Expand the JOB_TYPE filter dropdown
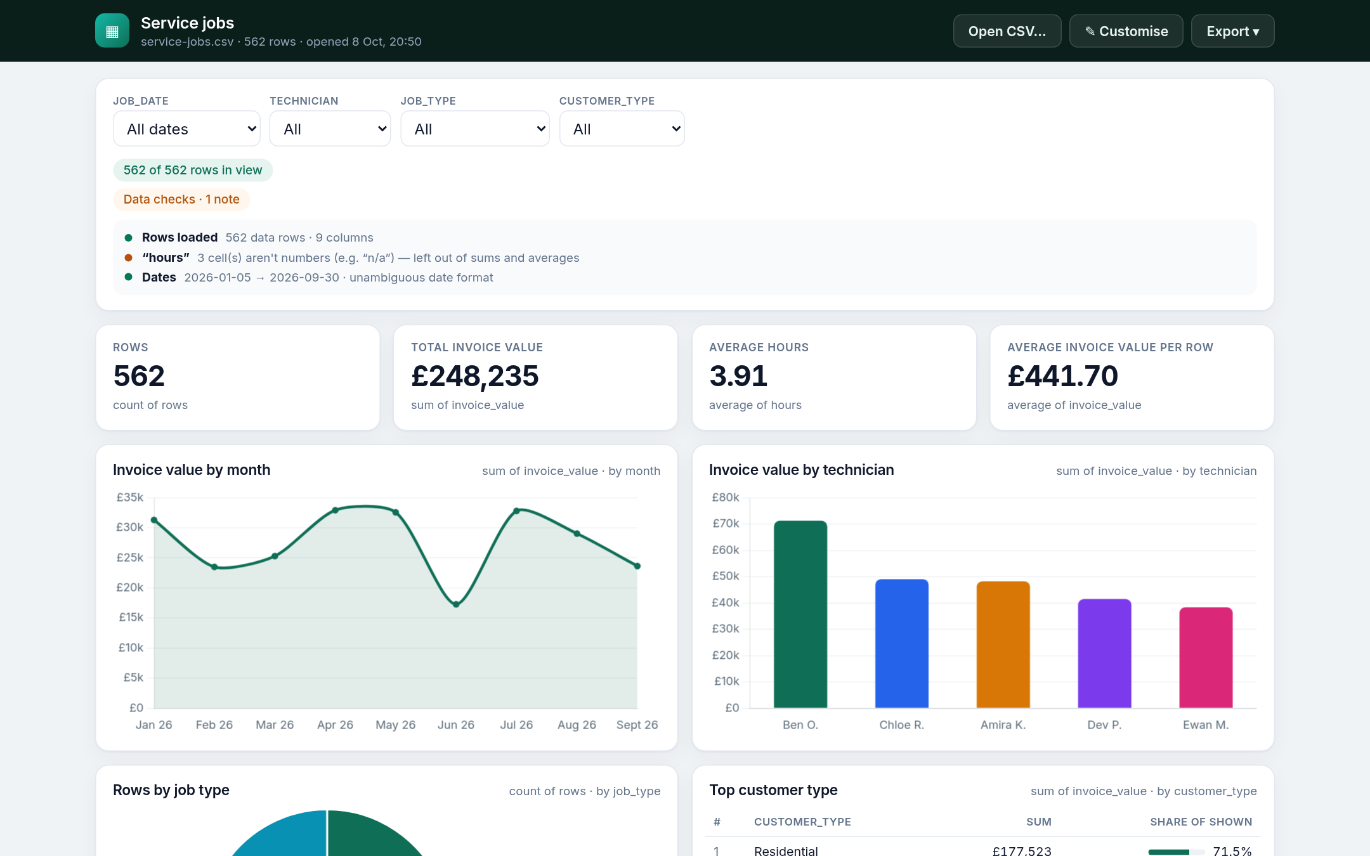 coord(475,129)
